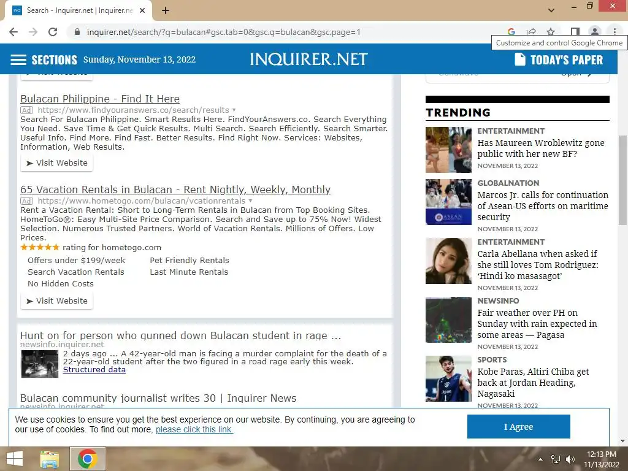
Task: Click Maureen Wroblewitz story thumbnail
Action: pos(448,150)
